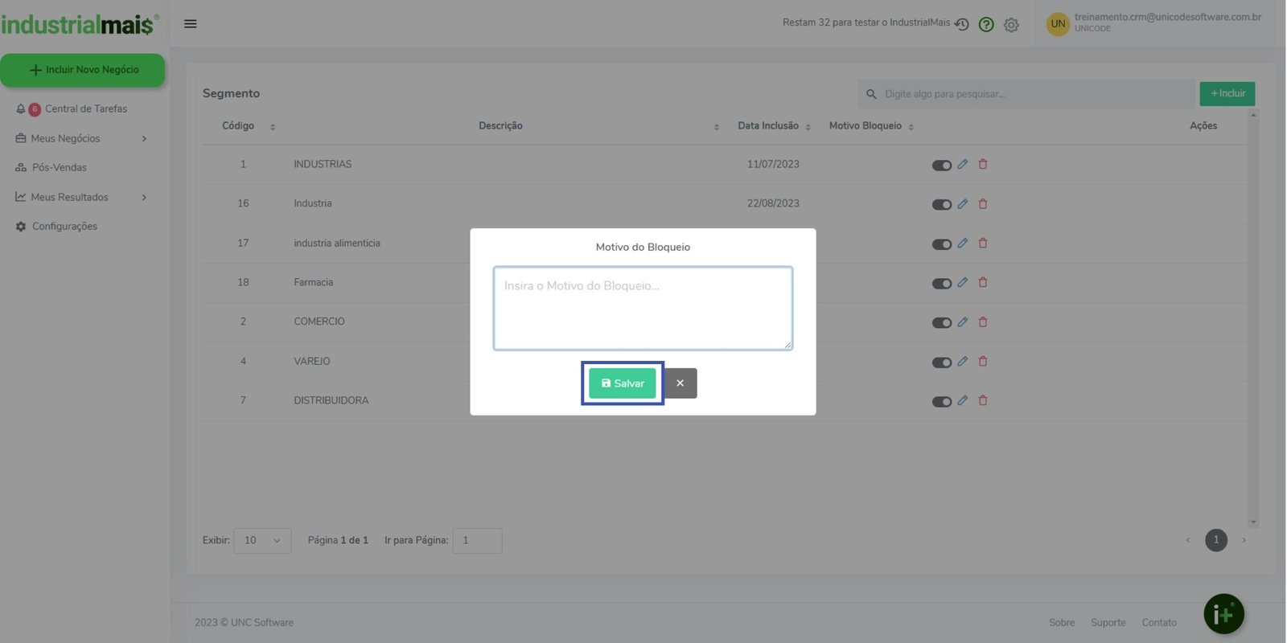Click the green Incluir button
The height and width of the screenshot is (643, 1287).
pos(1227,94)
